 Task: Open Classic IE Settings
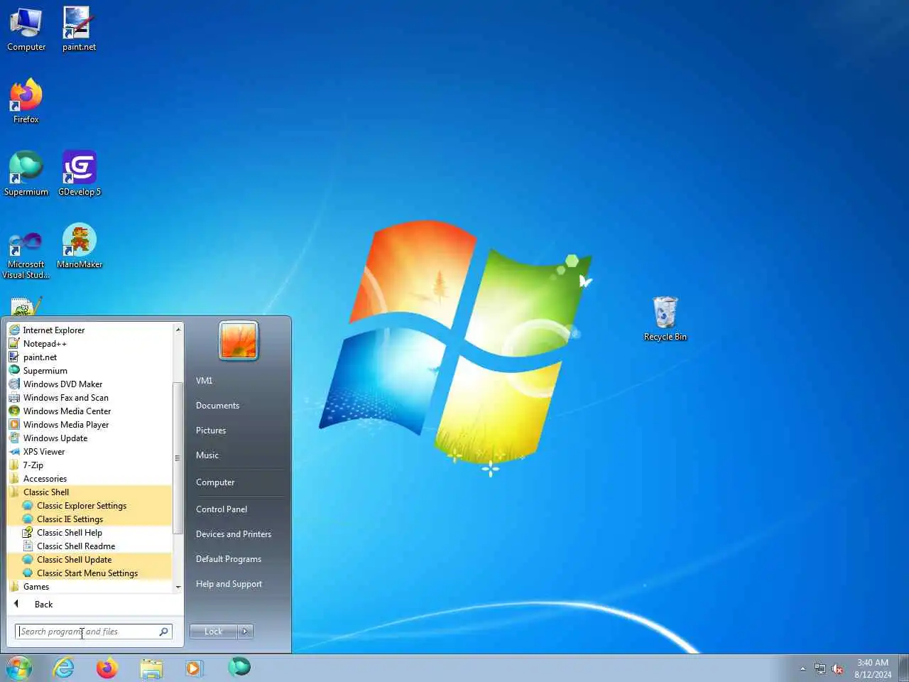click(x=89, y=519)
